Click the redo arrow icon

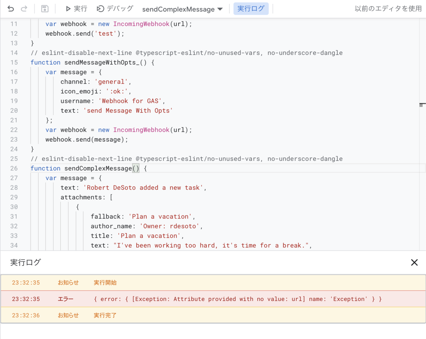tap(24, 9)
